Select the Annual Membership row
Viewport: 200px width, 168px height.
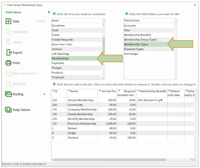coord(123,100)
